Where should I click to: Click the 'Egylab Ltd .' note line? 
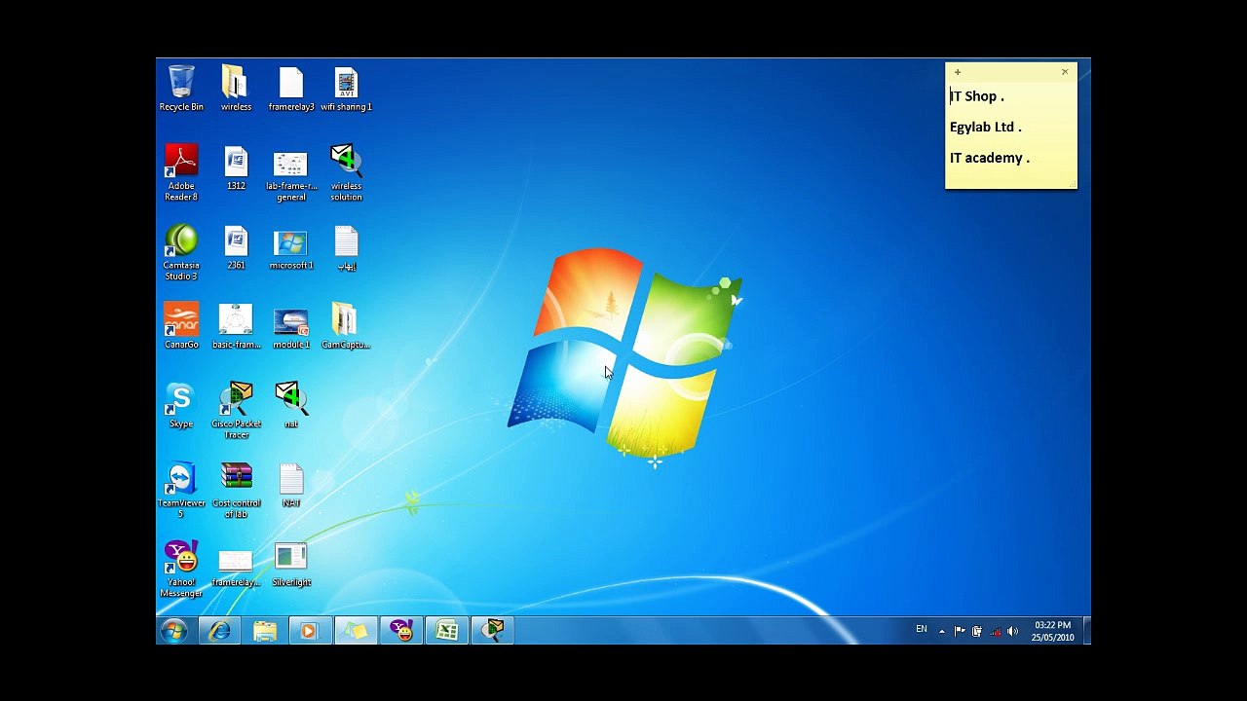986,128
